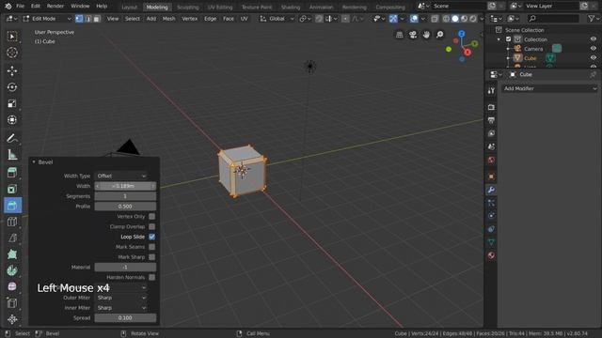Adjust the bevel Width field
This screenshot has width=602, height=338.
125,186
